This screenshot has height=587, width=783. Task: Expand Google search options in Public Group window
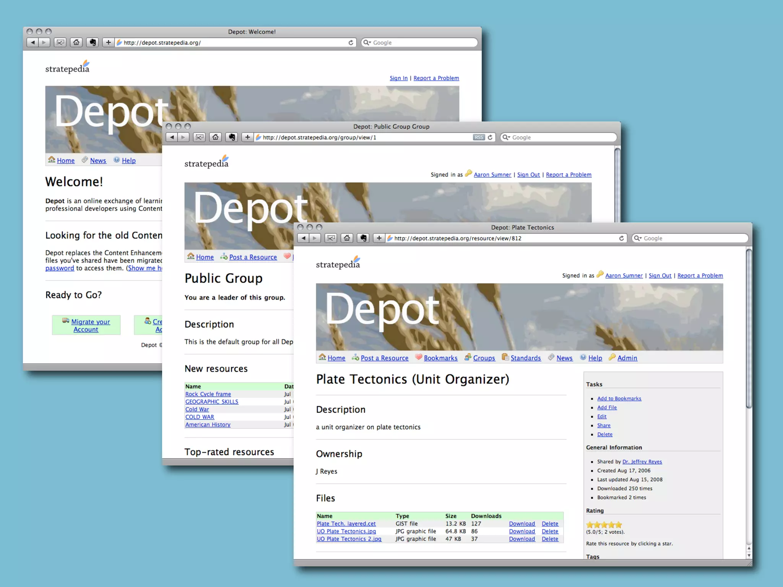point(506,137)
